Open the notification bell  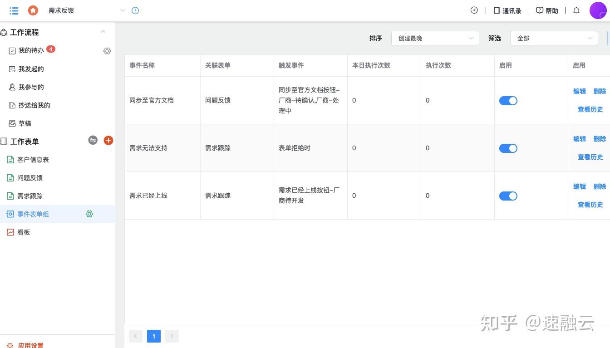point(576,10)
